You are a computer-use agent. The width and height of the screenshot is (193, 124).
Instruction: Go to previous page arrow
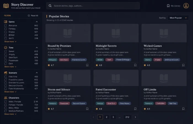[x=93, y=117]
